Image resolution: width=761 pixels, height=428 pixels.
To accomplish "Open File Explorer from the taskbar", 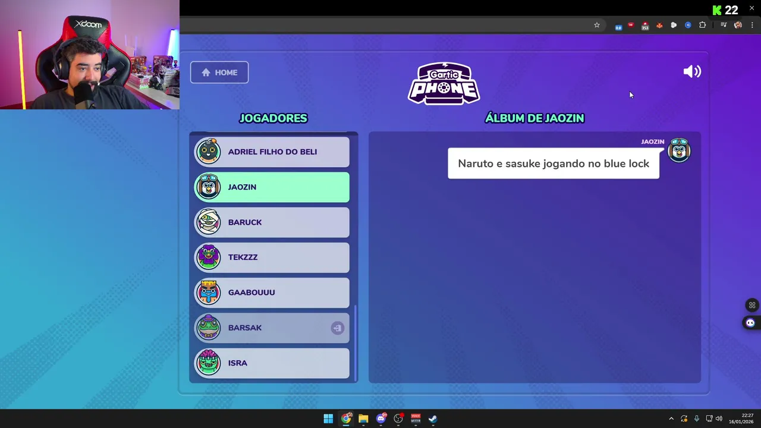I will 363,418.
